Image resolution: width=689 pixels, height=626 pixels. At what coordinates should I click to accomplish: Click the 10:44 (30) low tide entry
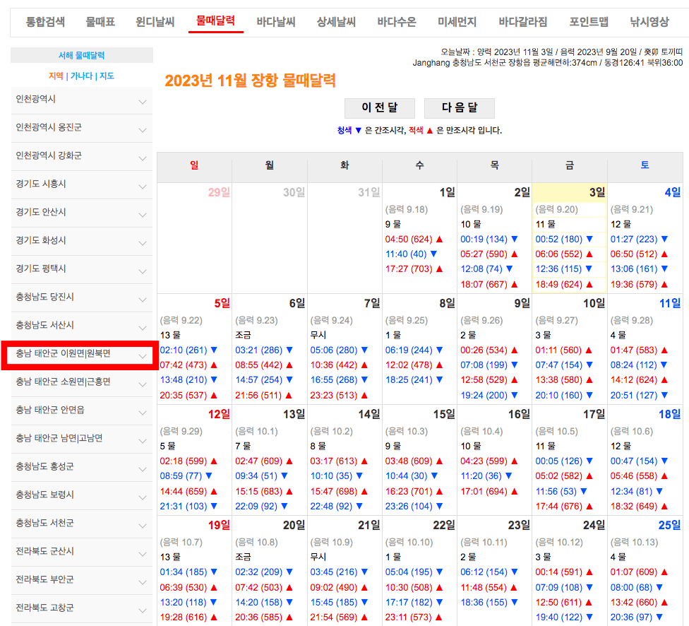(x=412, y=476)
